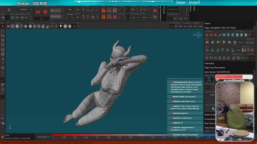Click the Free button in top toolbar
The height and width of the screenshot is (144, 257).
coord(78,10)
